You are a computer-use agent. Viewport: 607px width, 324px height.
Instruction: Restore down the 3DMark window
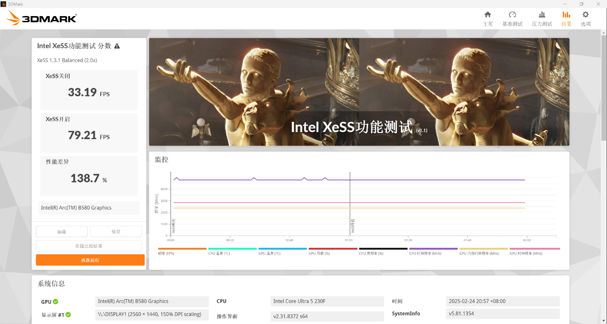[x=581, y=4]
